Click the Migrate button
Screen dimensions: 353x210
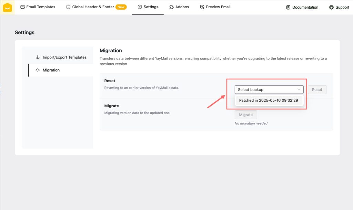pyautogui.click(x=246, y=115)
